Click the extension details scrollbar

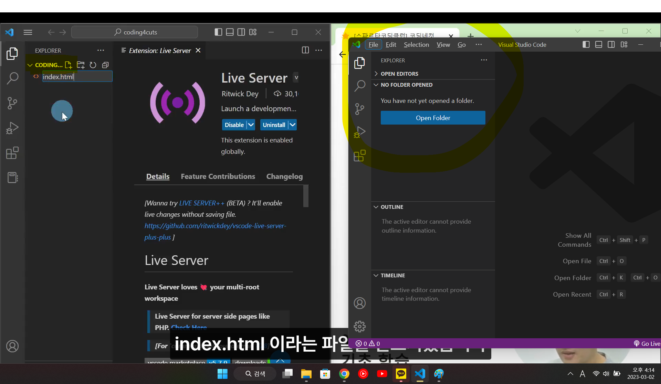point(306,196)
